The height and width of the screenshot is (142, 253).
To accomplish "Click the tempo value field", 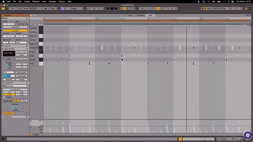I will click(x=26, y=9).
